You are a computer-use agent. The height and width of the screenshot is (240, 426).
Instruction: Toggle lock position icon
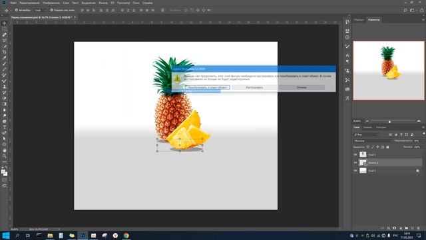[377, 147]
